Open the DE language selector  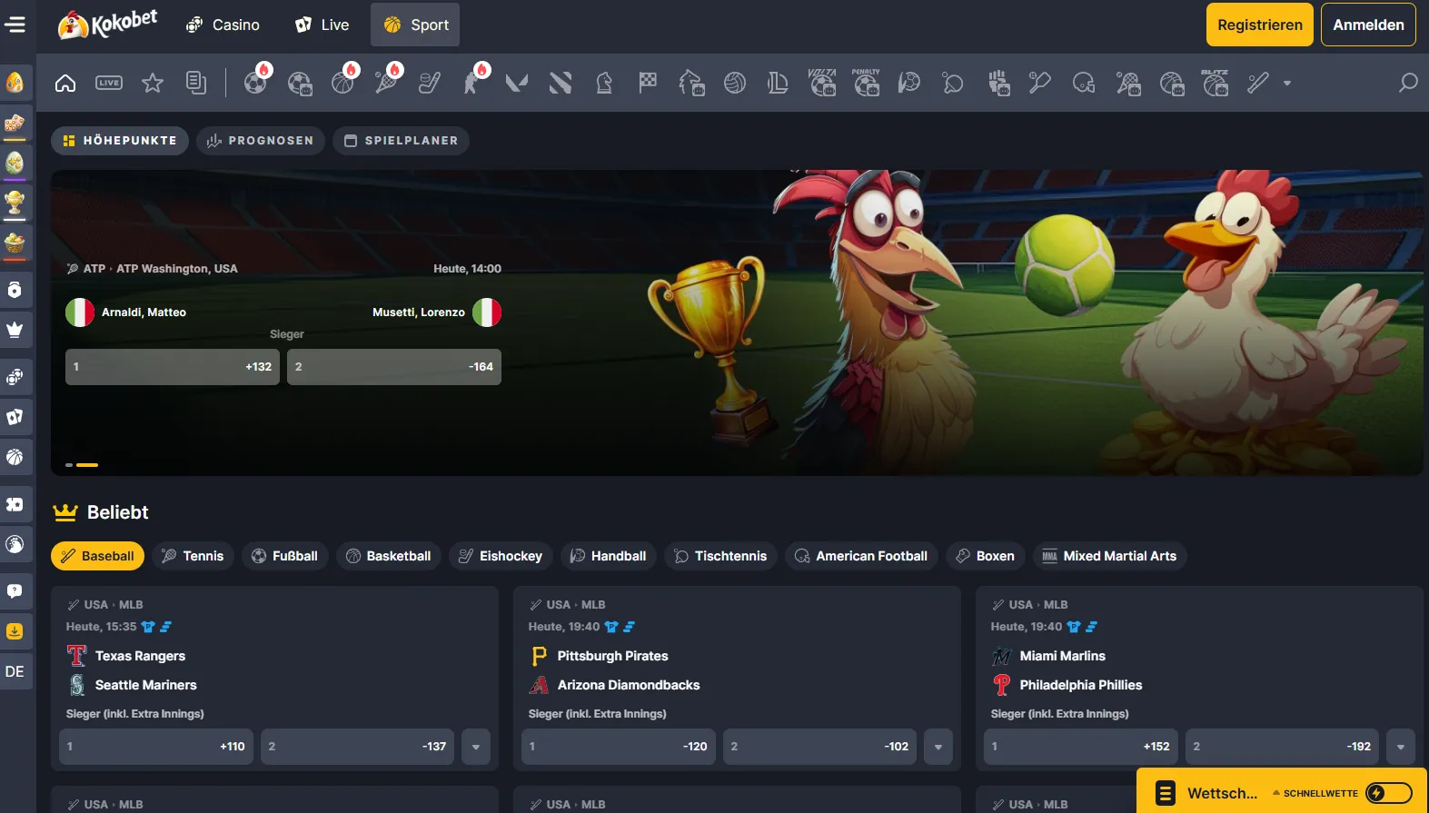(x=15, y=671)
